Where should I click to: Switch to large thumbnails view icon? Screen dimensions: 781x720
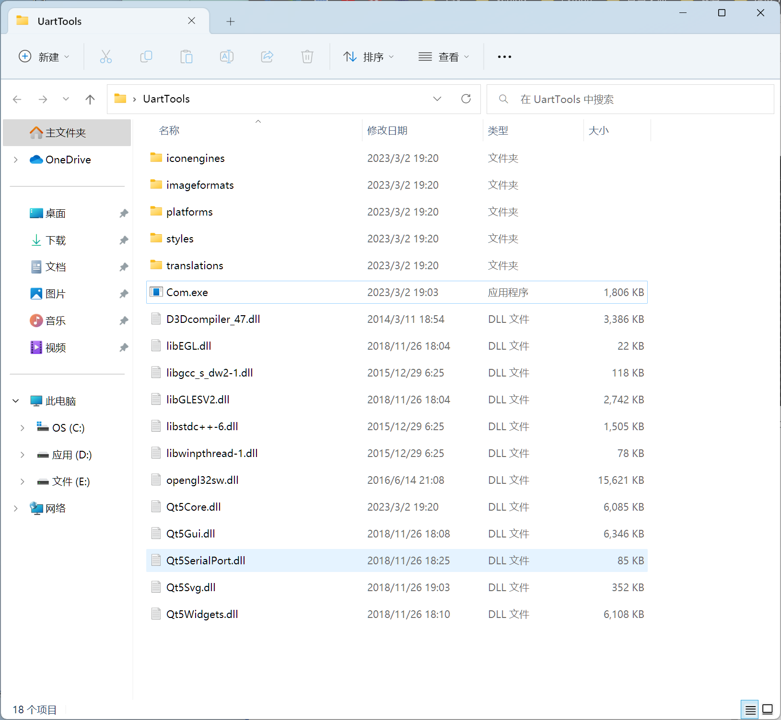[x=768, y=709]
